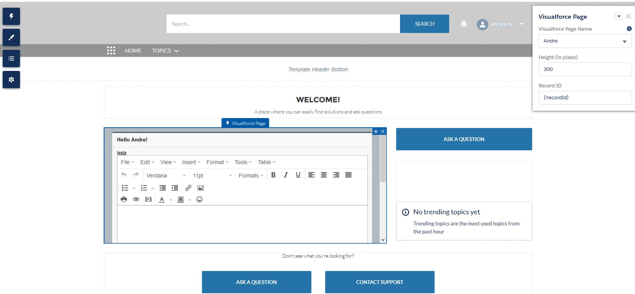Click the notifications bell icon

pyautogui.click(x=464, y=24)
